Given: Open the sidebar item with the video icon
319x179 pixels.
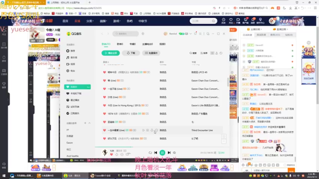Looking at the screenshot, I should (x=71, y=64).
